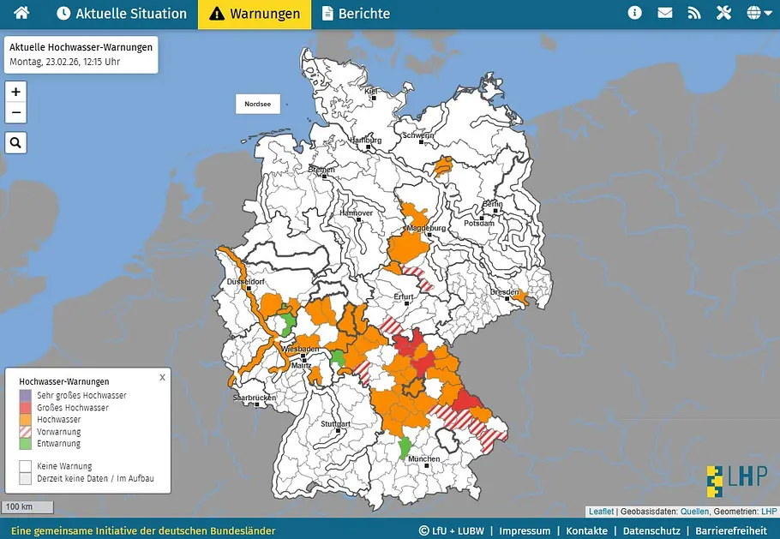Open the Aktuelle Situation tab
Screen dimensions: 780x539
pyautogui.click(x=122, y=14)
